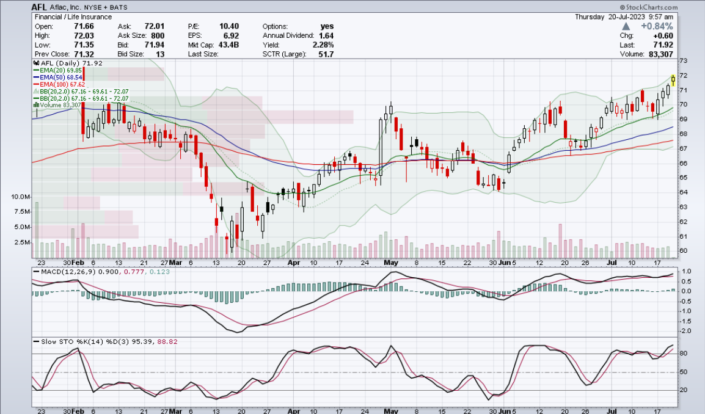
Task: Select the Annual Dividend value 1.64
Action: point(326,35)
